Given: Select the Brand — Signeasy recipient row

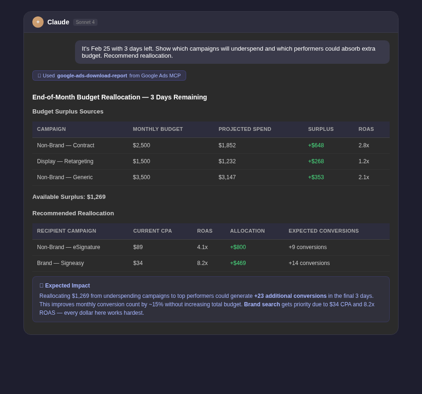Looking at the screenshot, I should coord(211,263).
